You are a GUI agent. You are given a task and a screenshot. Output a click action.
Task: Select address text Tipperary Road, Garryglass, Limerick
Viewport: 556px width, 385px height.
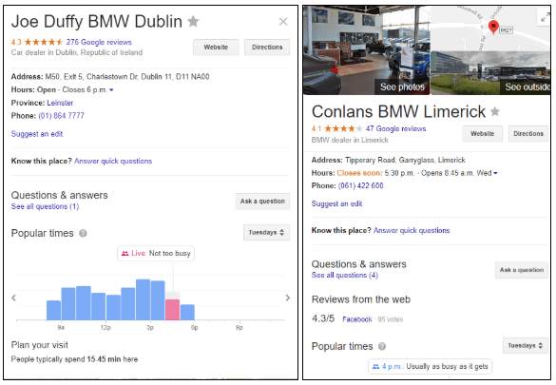pyautogui.click(x=405, y=161)
